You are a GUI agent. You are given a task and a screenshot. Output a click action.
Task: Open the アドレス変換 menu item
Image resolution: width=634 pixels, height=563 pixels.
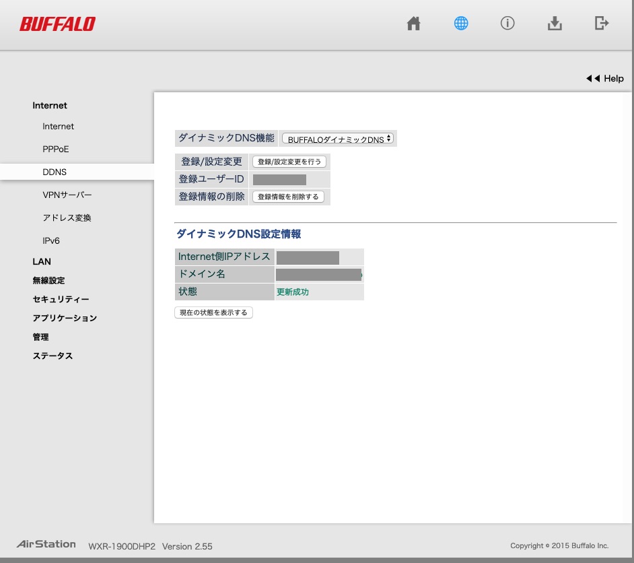pos(67,218)
